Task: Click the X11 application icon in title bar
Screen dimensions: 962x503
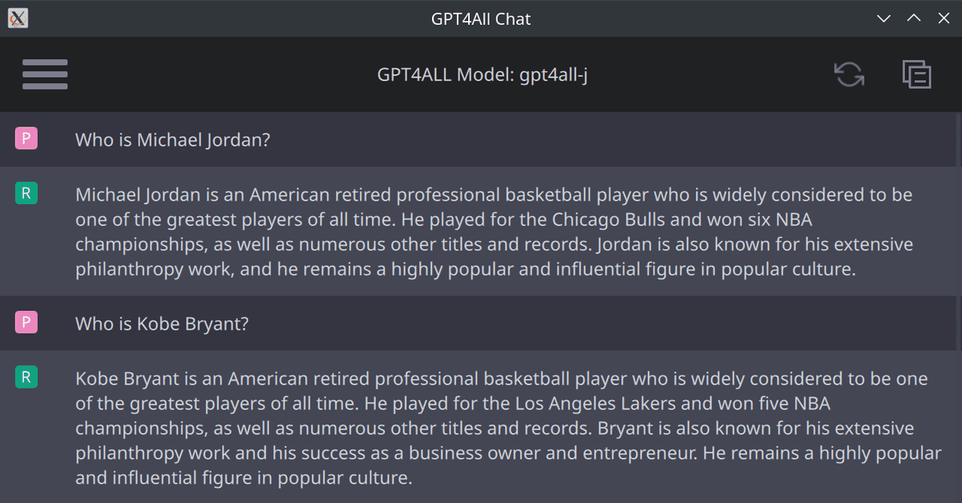Action: (18, 18)
